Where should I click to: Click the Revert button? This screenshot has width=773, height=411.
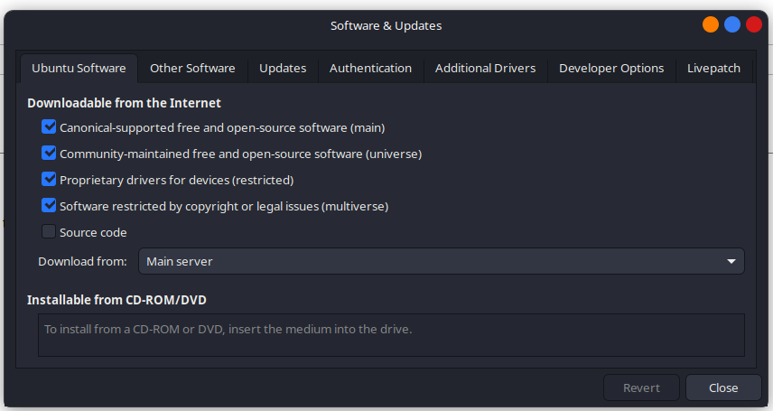[641, 388]
